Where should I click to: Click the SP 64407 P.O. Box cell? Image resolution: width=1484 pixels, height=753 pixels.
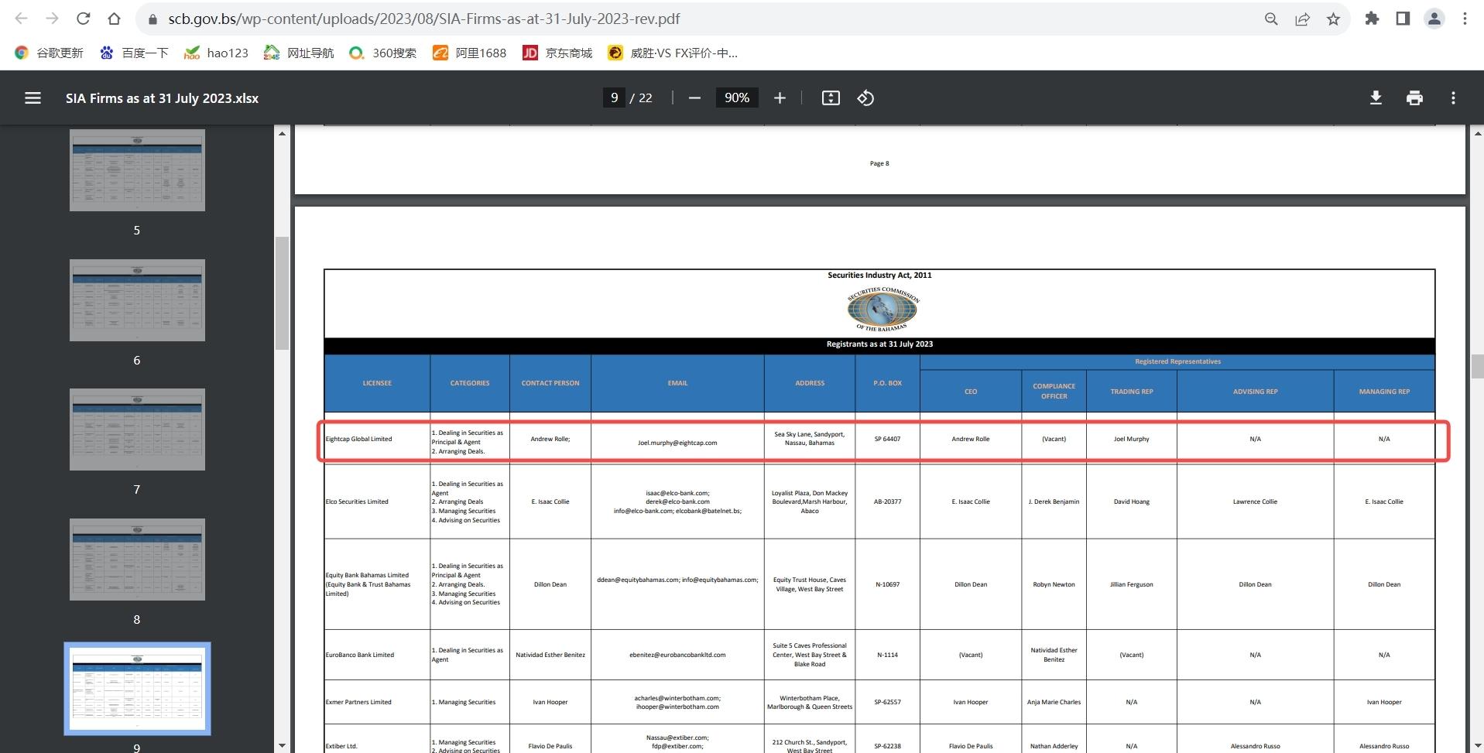(x=887, y=439)
